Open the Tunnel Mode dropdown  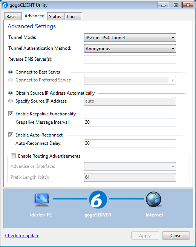tap(130, 38)
